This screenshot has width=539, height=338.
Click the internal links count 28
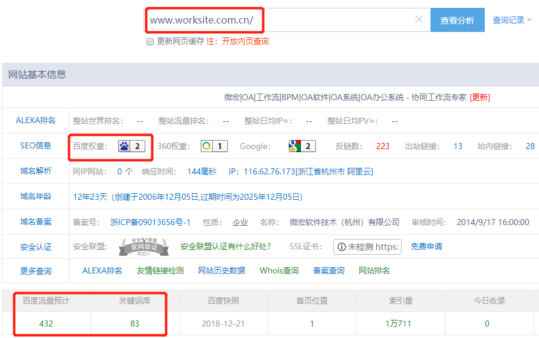(x=530, y=146)
